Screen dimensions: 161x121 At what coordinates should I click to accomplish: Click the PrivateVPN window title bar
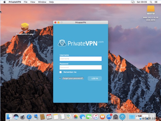(81, 22)
